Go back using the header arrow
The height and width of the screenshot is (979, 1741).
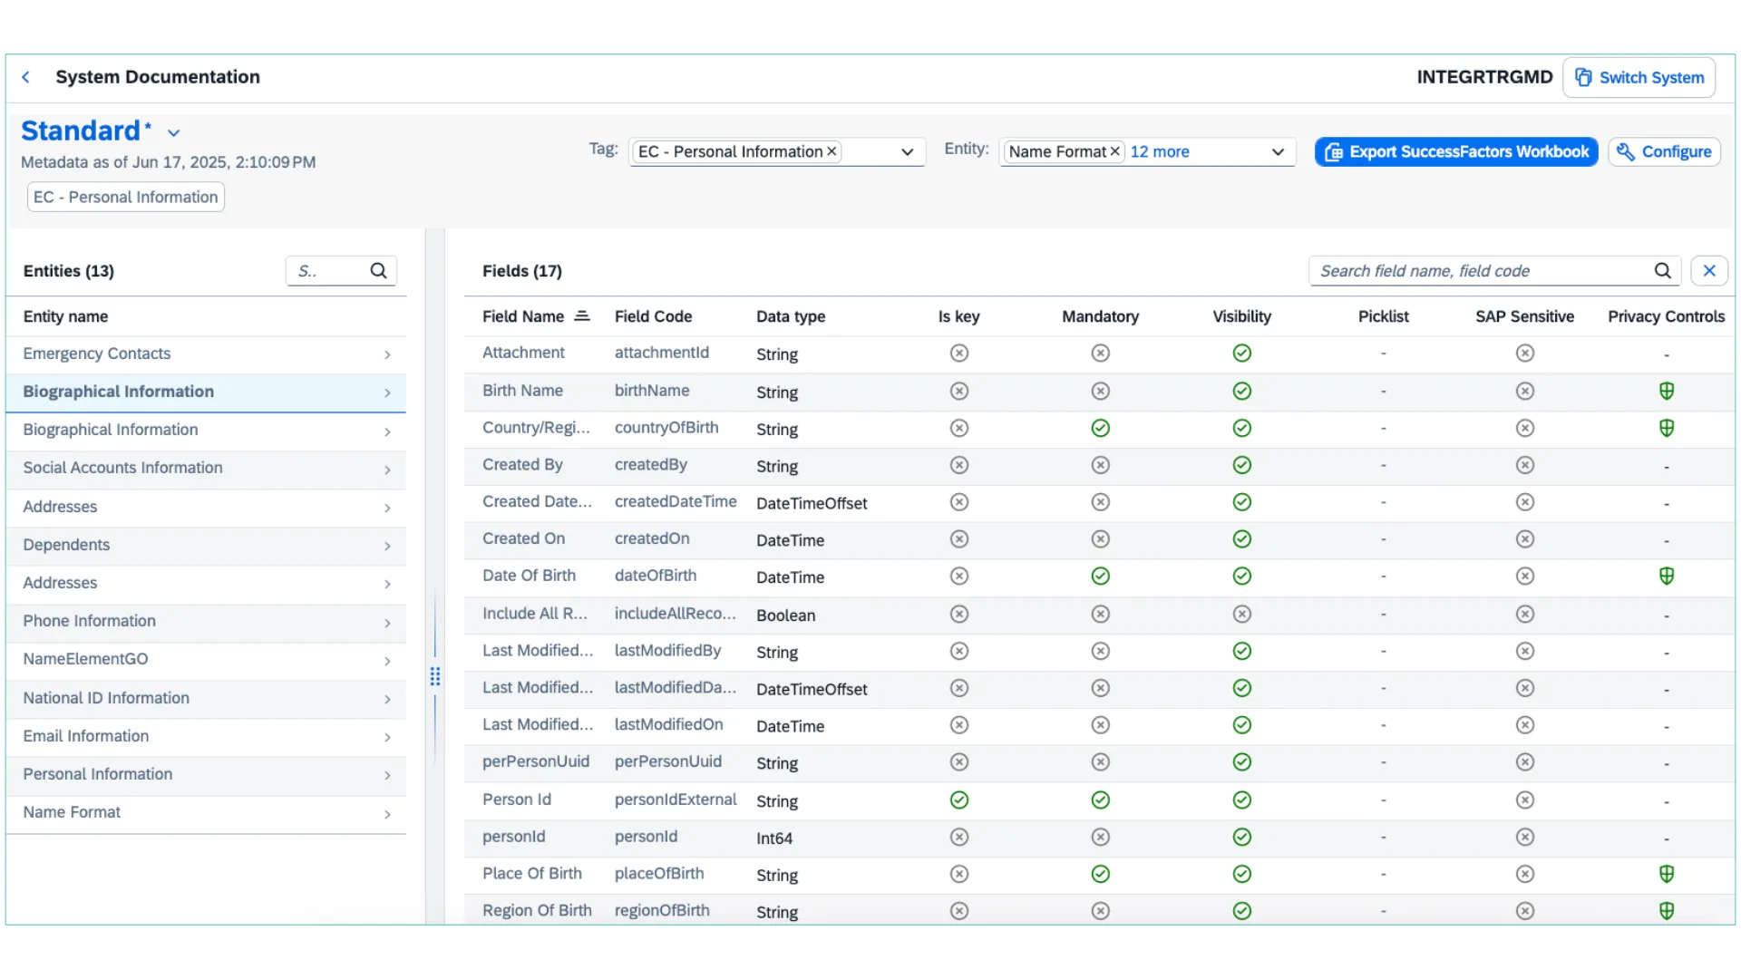pos(26,77)
